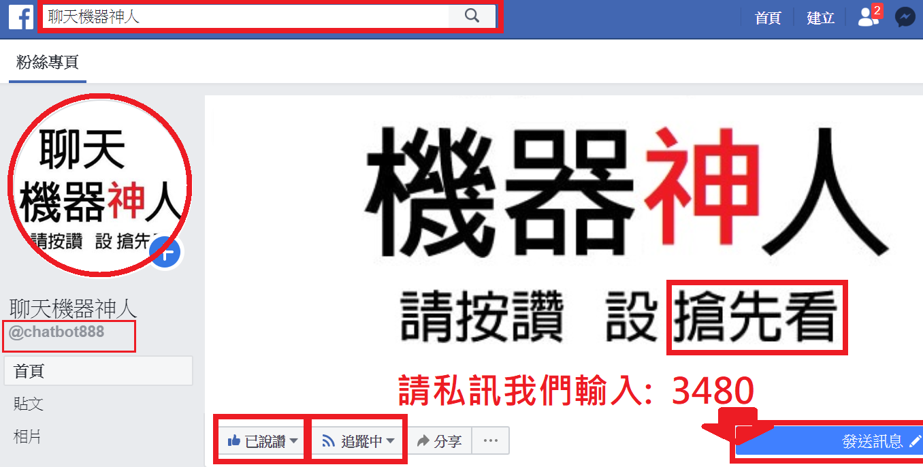Viewport: 923px width, 467px height.
Task: Select 貼文 in the left sidebar
Action: [x=29, y=404]
